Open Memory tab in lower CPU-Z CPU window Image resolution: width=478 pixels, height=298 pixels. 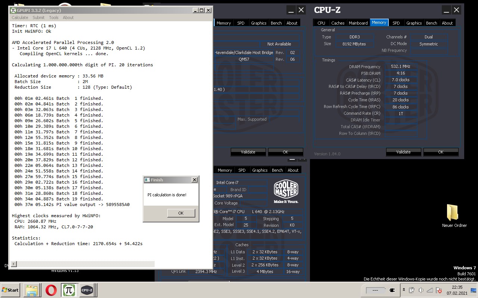coord(225,170)
